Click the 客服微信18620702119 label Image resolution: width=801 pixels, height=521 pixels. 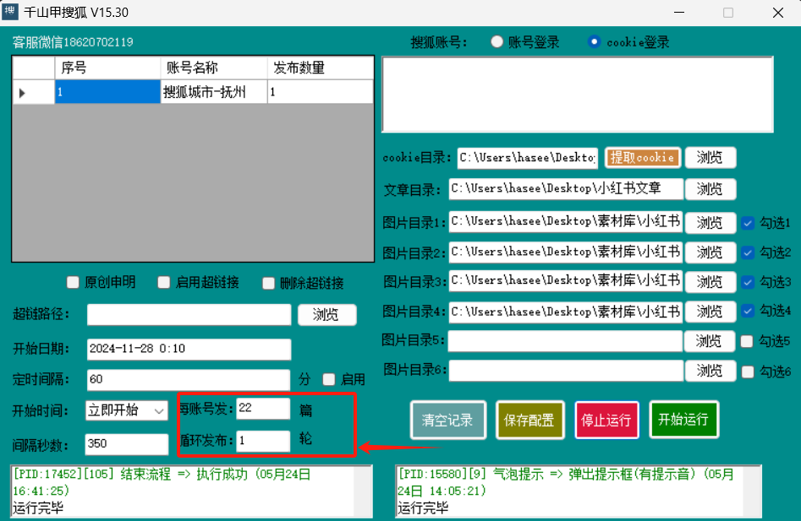(73, 42)
